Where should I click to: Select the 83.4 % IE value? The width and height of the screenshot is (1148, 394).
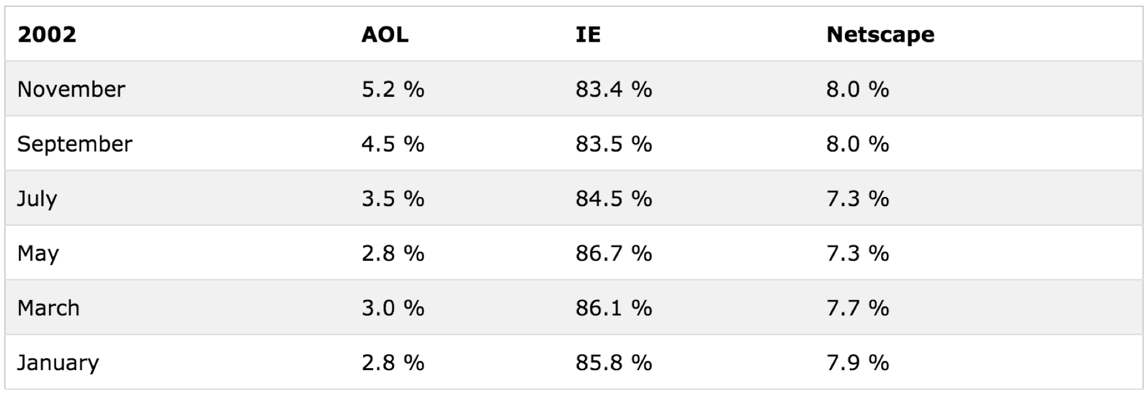point(613,89)
